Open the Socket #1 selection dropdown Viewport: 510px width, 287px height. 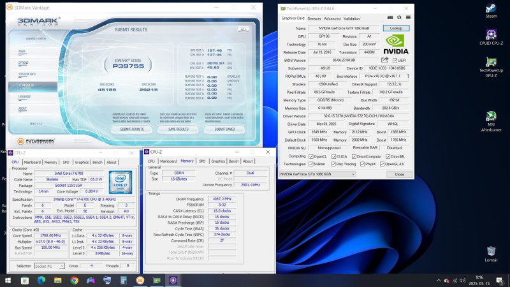[x=50, y=266]
